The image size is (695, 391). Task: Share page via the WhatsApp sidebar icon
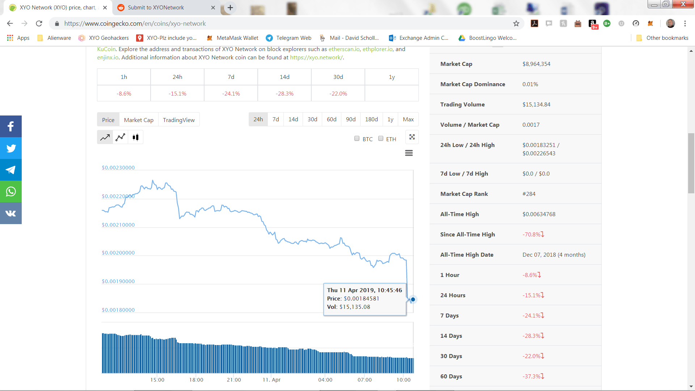coord(10,192)
